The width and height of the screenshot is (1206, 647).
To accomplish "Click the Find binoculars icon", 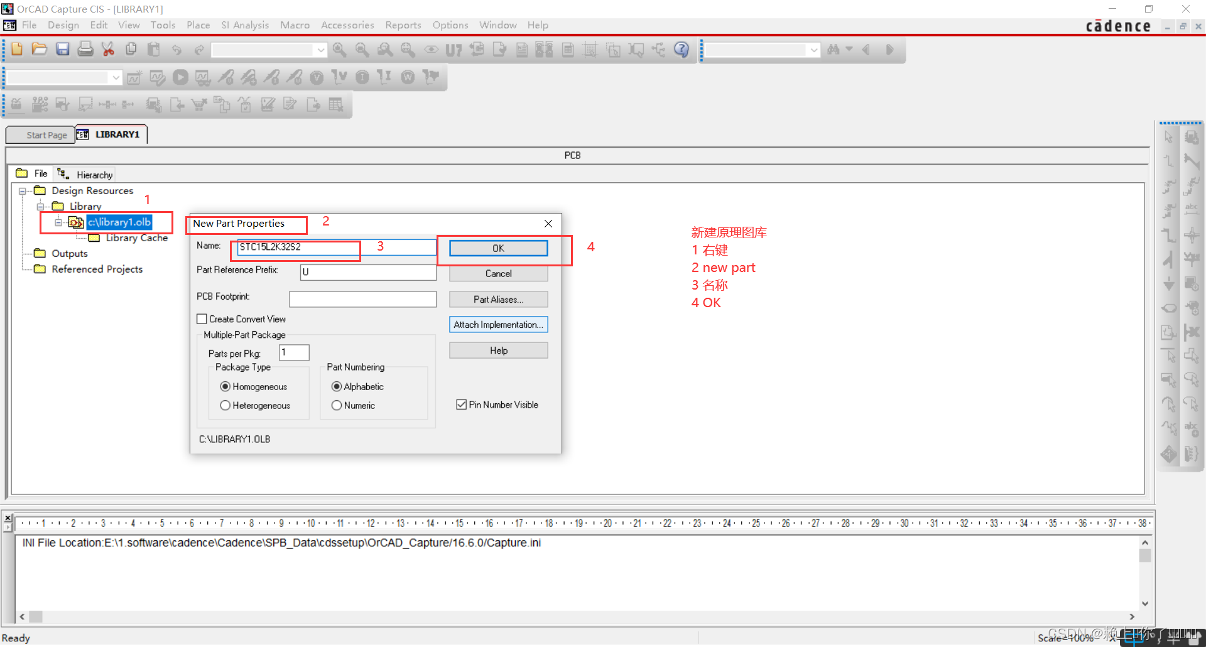I will (834, 49).
